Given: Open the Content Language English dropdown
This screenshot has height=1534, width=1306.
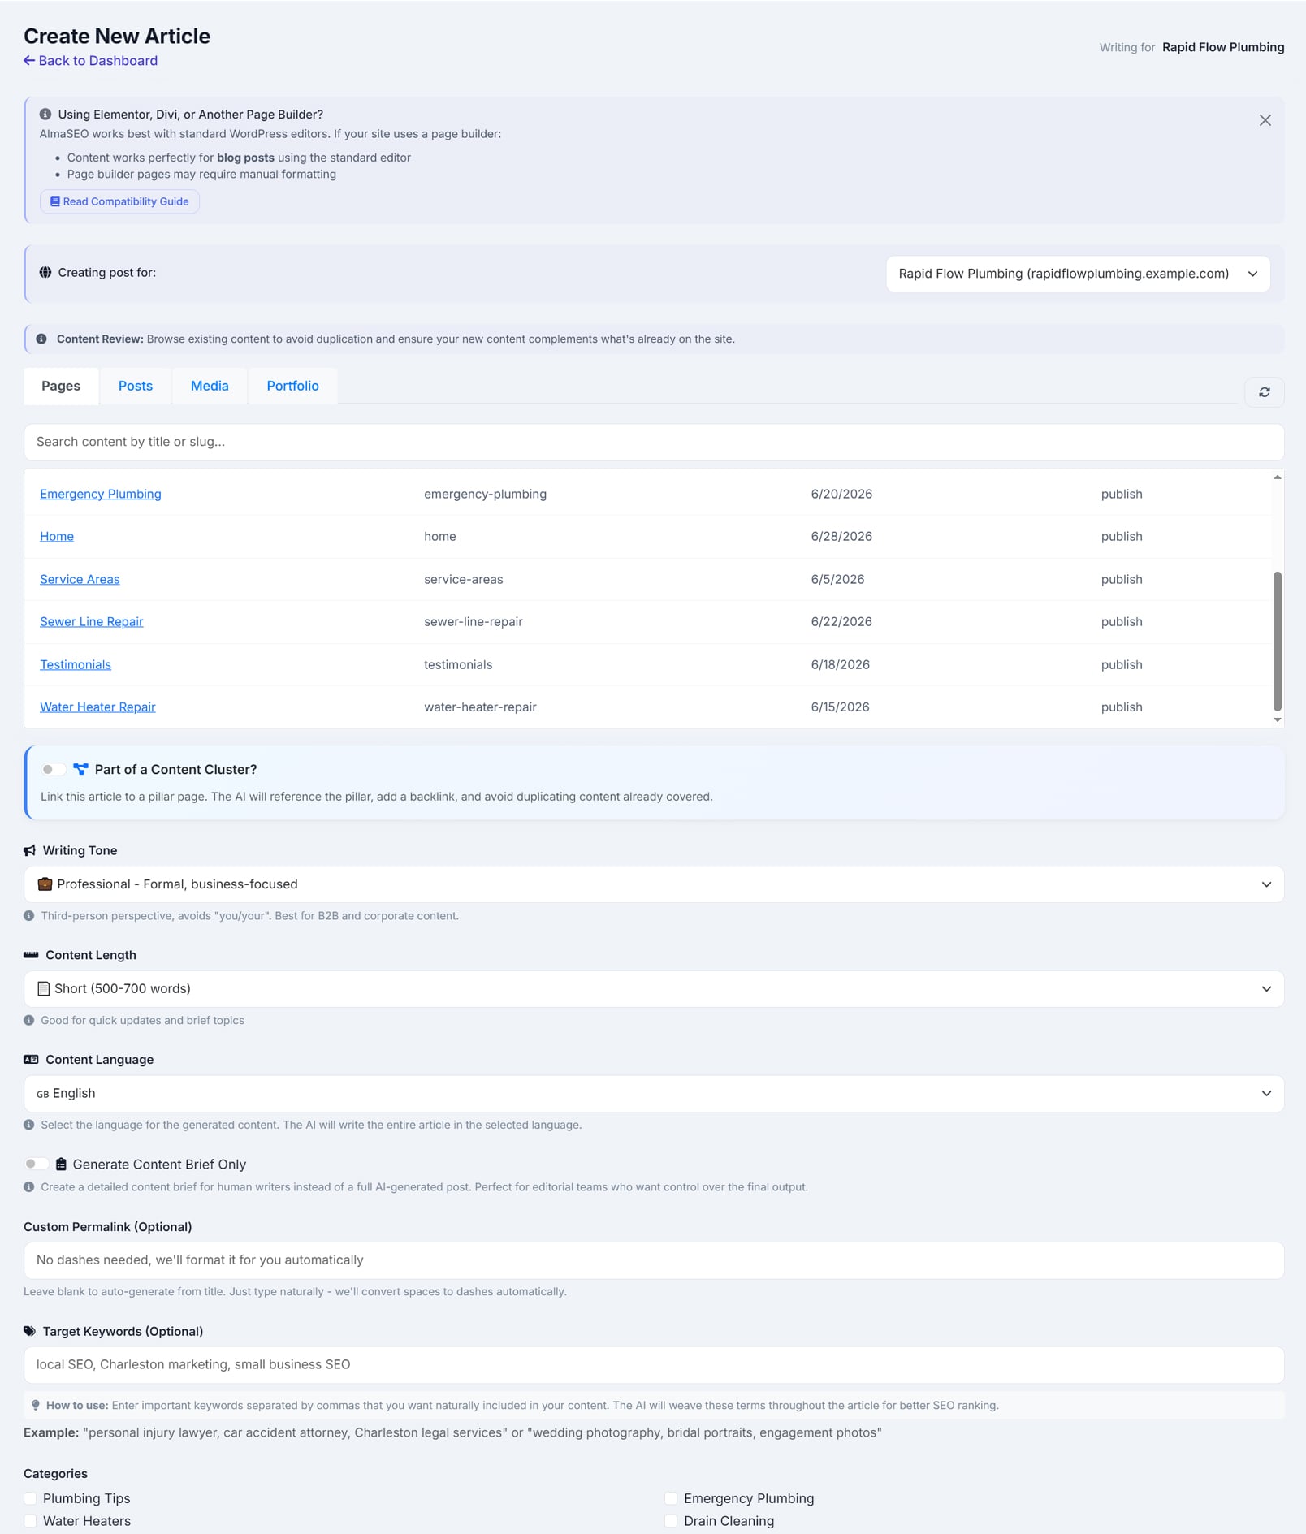Looking at the screenshot, I should 654,1094.
